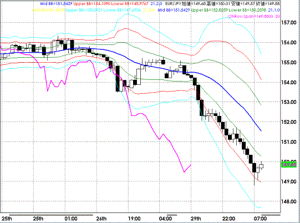Click the 153.00 price axis label
This screenshot has width=300, height=223.
[289, 102]
